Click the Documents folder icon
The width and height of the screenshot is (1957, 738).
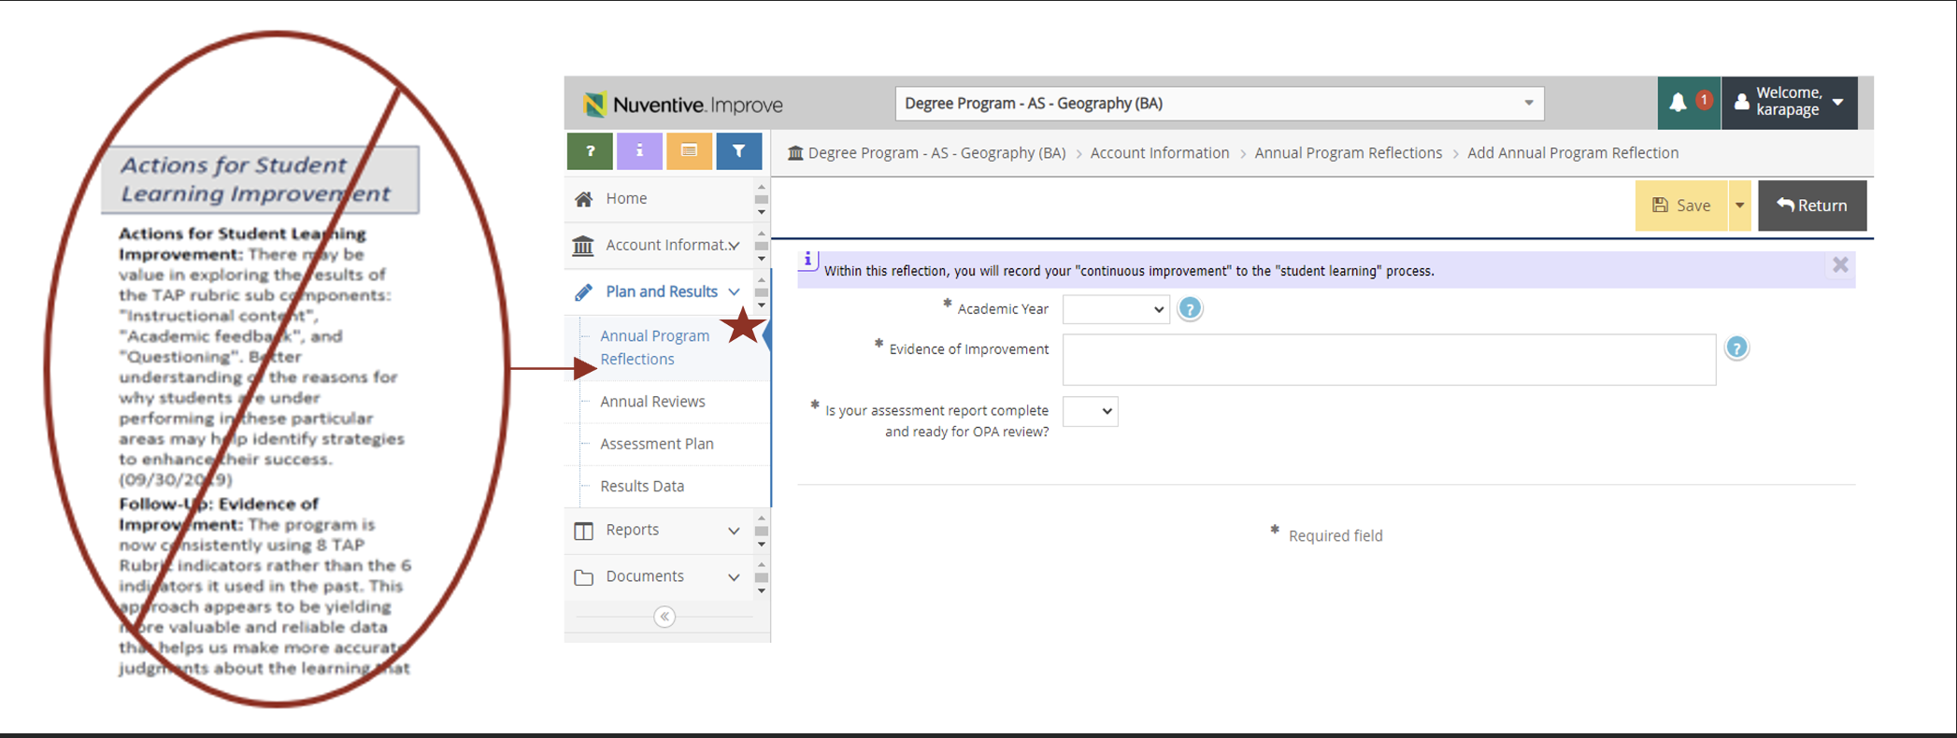(x=583, y=577)
